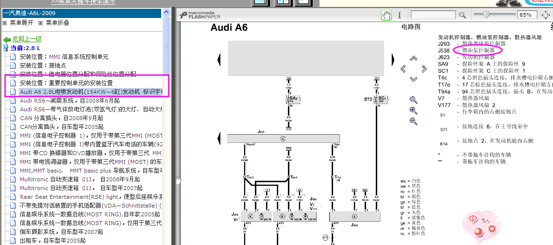The height and width of the screenshot is (245, 553).
Task: Open Audi RS6—减震系统，自2008年6月起
Action: (70, 101)
